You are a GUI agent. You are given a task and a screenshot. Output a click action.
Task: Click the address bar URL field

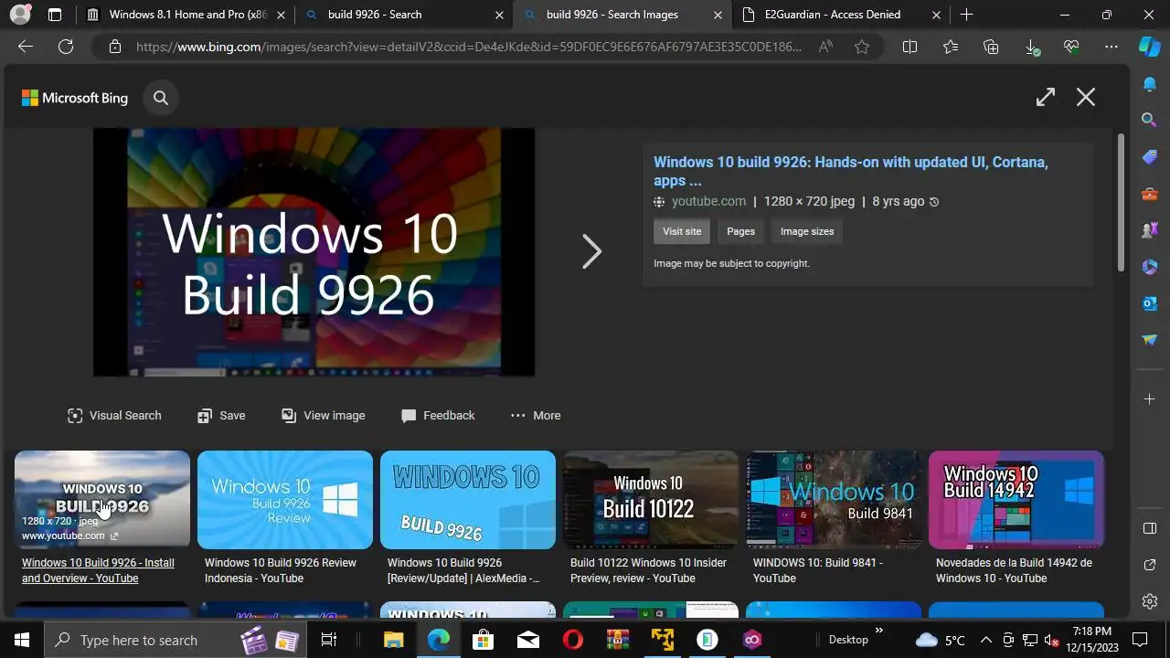tap(468, 47)
